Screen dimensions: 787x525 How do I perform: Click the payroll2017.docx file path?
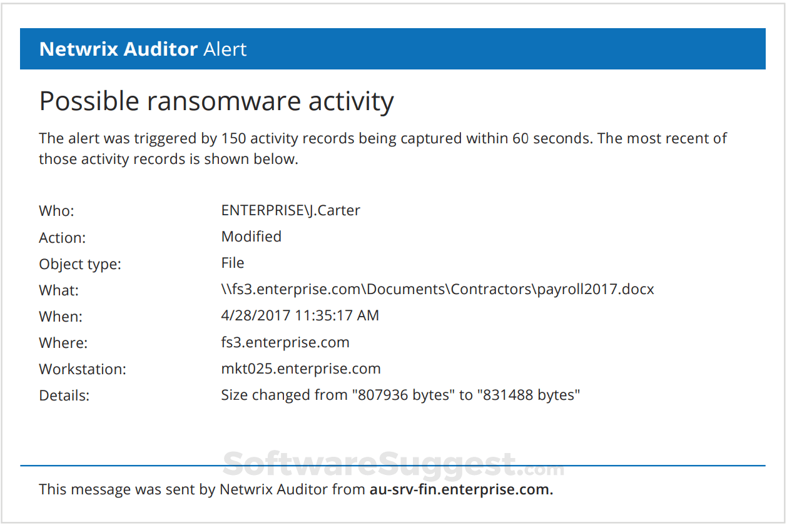pyautogui.click(x=438, y=290)
